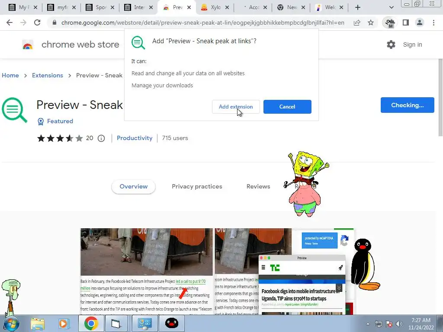This screenshot has height=332, width=443.
Task: Click the star rating display
Action: point(60,138)
